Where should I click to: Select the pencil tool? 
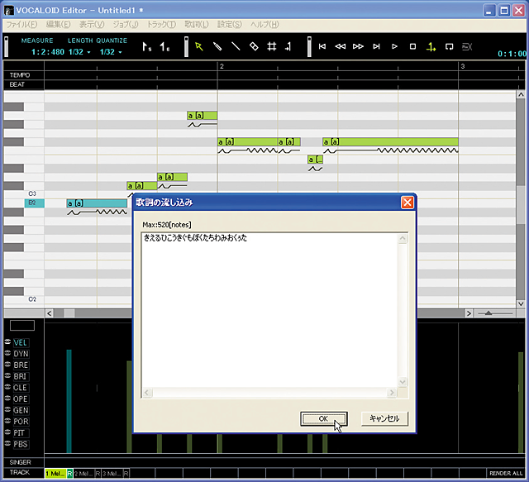point(217,46)
